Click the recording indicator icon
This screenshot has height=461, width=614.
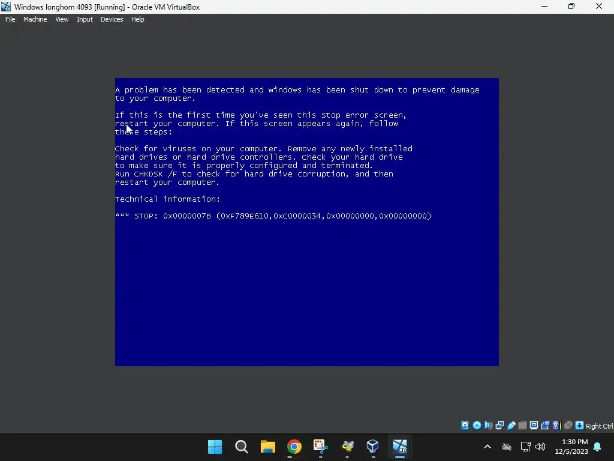point(545,426)
